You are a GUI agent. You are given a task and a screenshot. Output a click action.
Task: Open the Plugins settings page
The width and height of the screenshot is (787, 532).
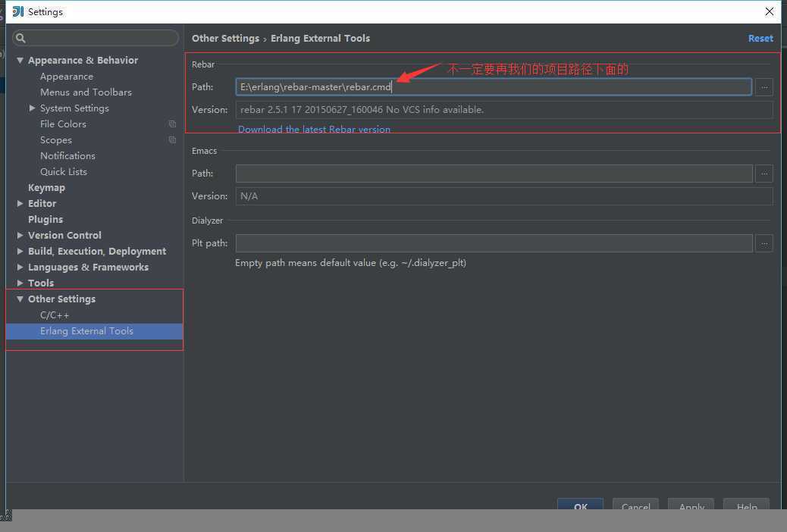(45, 219)
